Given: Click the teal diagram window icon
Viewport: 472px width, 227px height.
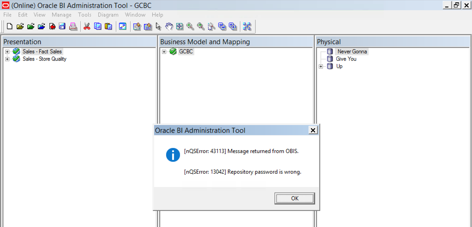Looking at the screenshot, I should coord(123,26).
